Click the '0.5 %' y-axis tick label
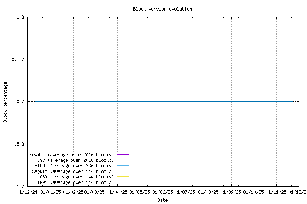Image resolution: width=307 pixels, height=204 pixels. [x=18, y=59]
